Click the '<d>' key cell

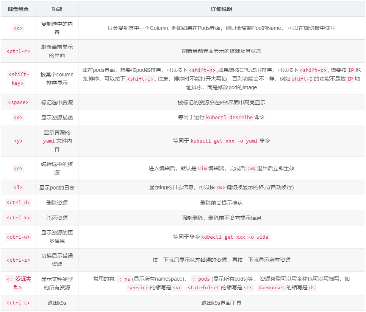coord(18,118)
